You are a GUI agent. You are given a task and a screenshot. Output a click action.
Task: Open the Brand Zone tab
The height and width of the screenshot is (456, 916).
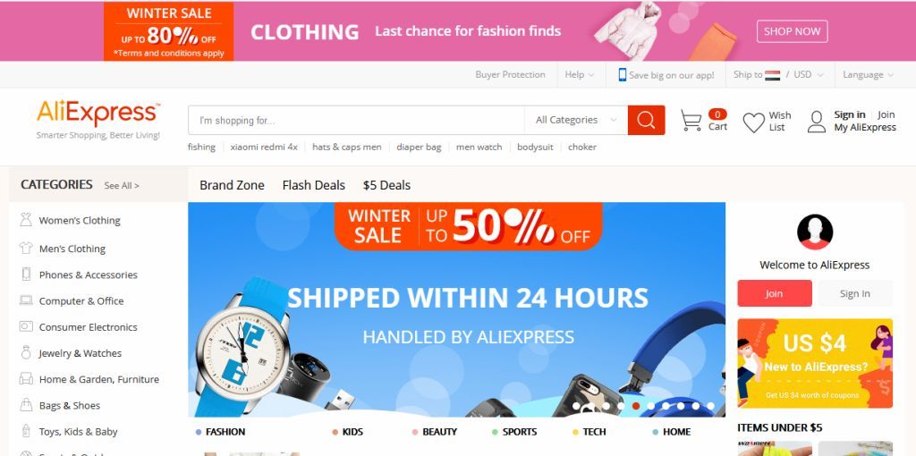coord(232,185)
